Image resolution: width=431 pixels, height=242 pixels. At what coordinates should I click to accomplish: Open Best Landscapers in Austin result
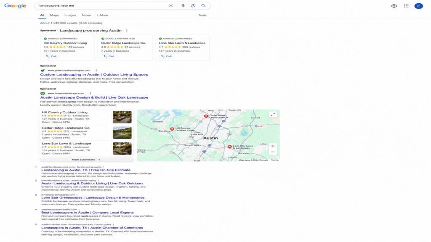coord(88,212)
